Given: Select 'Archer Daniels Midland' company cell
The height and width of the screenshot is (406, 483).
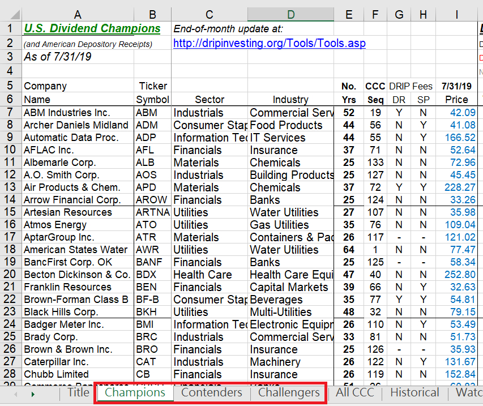Looking at the screenshot, I should pos(78,125).
